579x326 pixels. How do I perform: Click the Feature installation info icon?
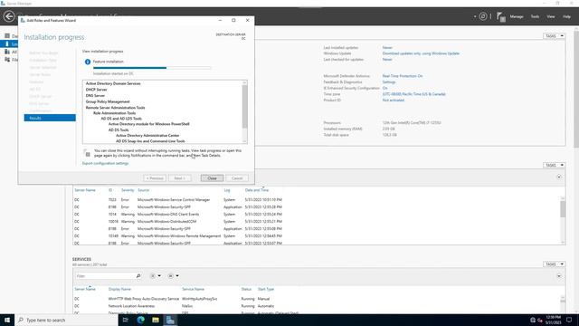[88, 62]
